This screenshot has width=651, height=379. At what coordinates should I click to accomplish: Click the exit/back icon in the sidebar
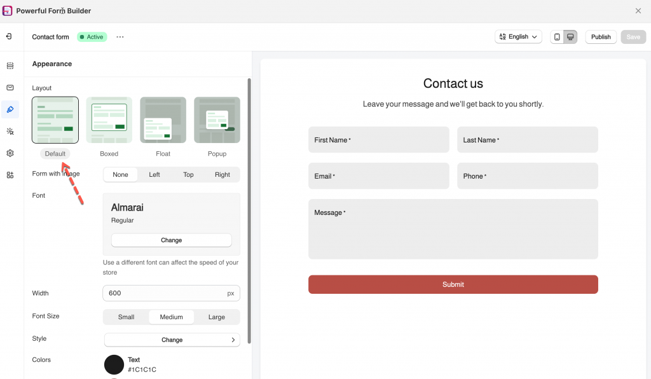point(10,37)
